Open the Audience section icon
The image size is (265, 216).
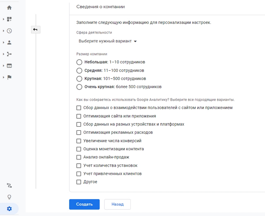point(9,42)
